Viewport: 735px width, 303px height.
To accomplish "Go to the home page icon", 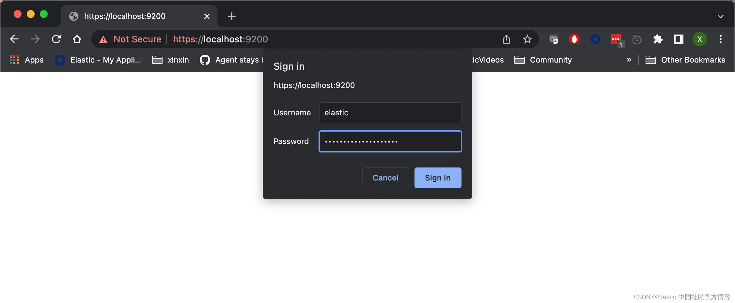I will 77,39.
